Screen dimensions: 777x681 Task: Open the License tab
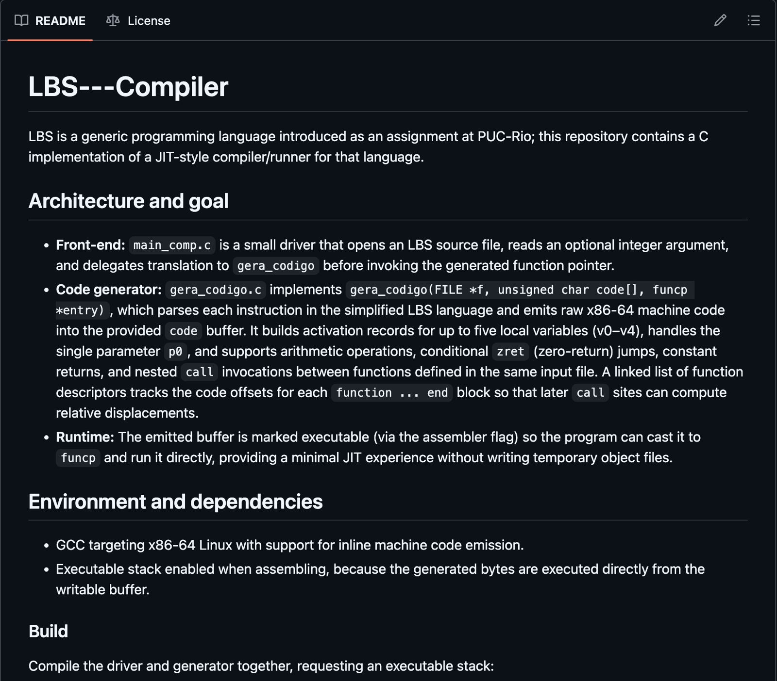149,21
